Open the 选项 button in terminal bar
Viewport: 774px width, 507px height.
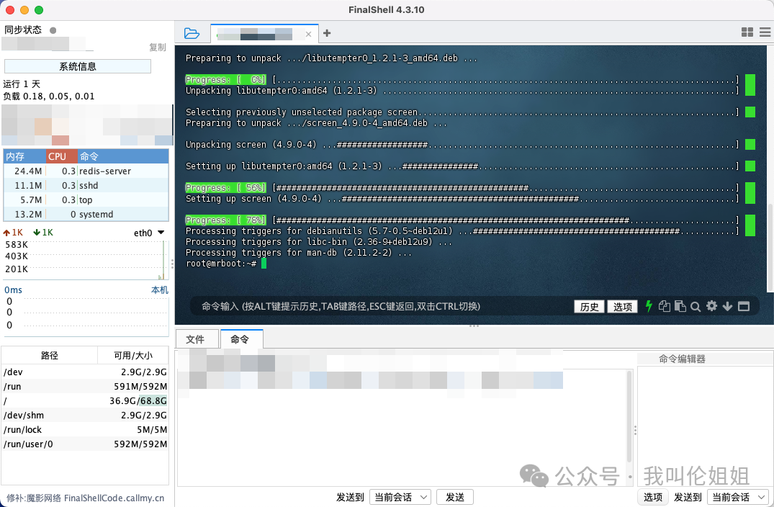623,307
